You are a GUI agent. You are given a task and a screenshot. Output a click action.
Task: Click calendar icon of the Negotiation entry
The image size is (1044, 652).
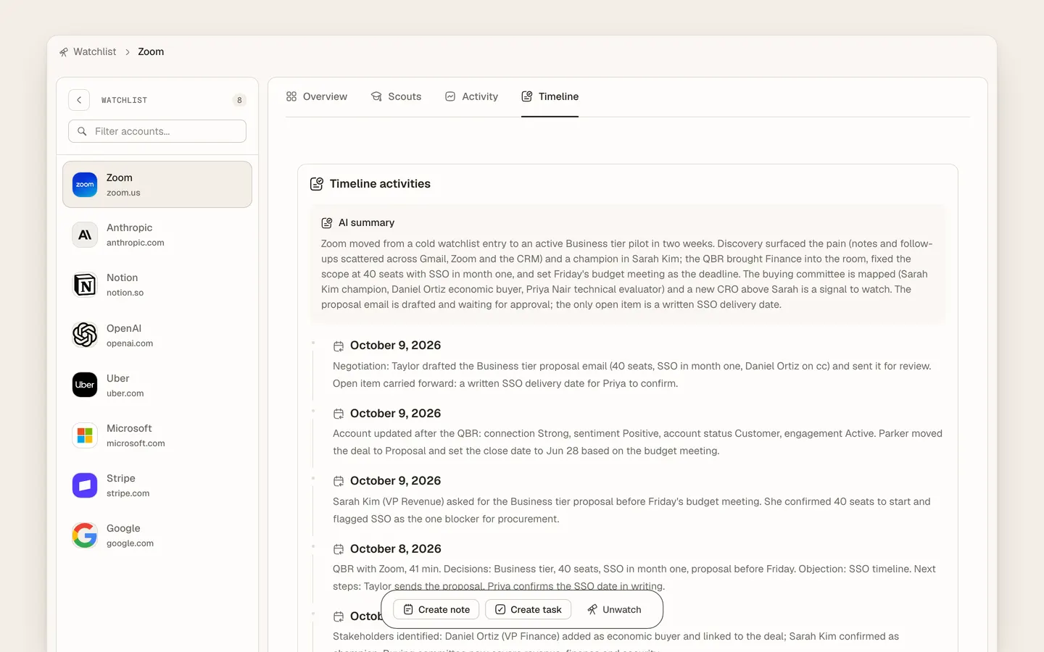339,346
